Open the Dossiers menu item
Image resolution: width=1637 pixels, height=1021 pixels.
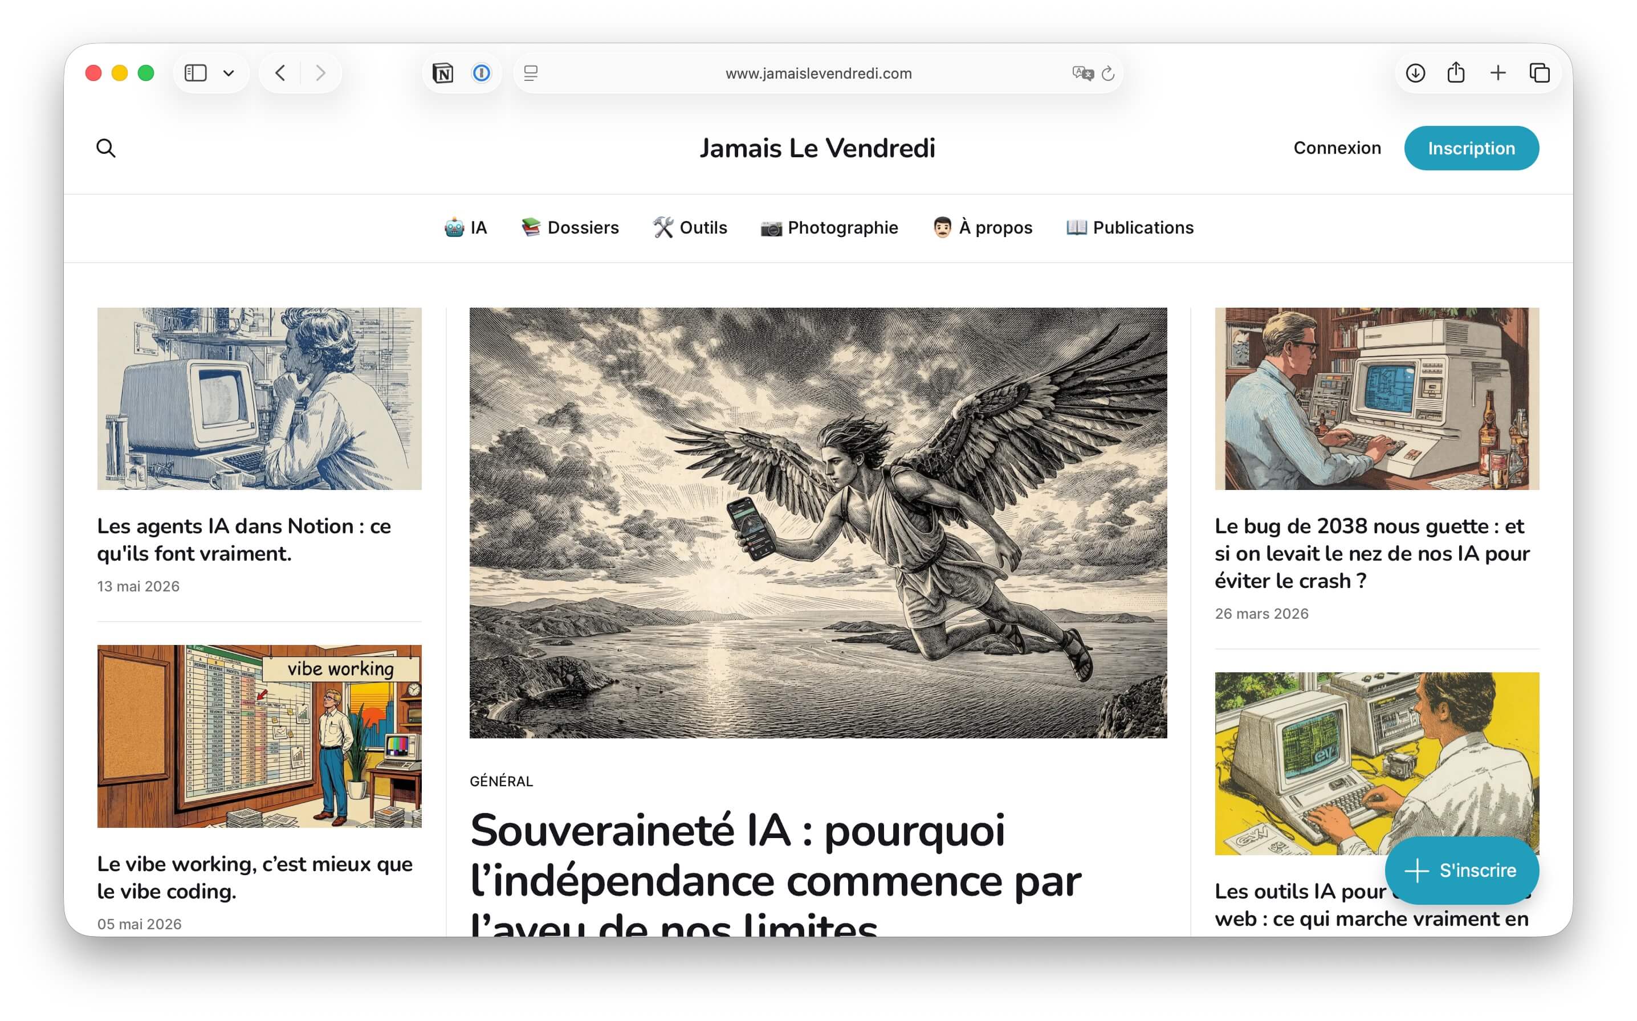pyautogui.click(x=570, y=227)
